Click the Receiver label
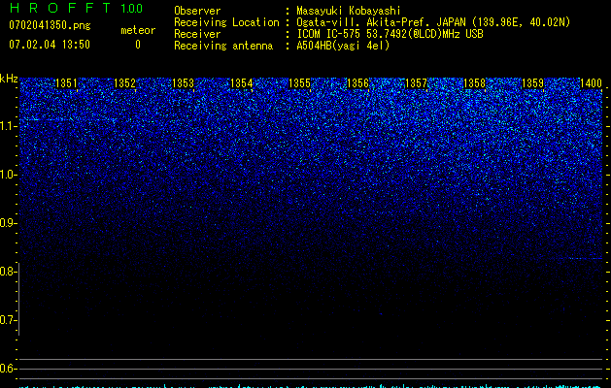611x388 pixels. click(x=197, y=34)
